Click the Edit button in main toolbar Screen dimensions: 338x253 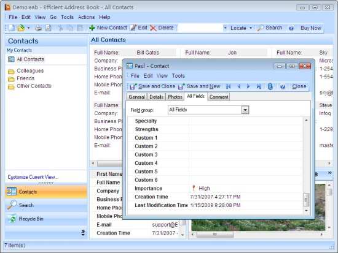click(x=139, y=28)
